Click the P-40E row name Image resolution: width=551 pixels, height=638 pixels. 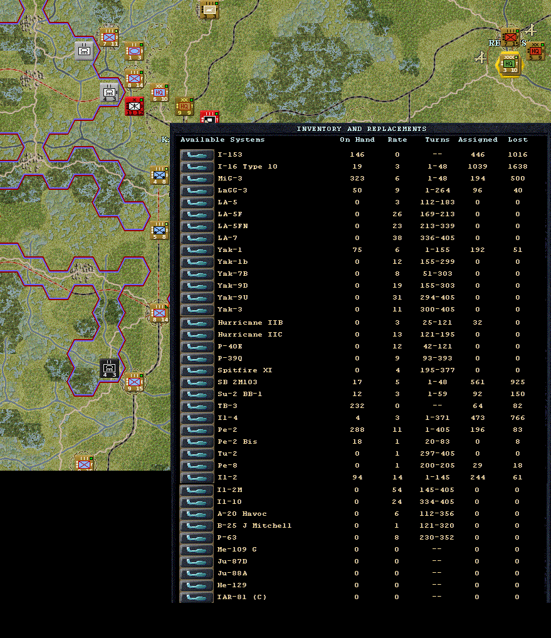click(230, 346)
